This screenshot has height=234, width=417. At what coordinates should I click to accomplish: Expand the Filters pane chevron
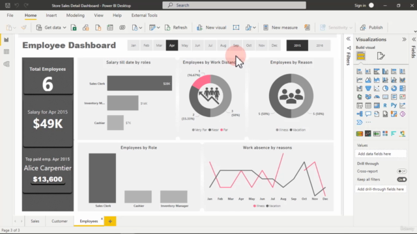click(348, 39)
